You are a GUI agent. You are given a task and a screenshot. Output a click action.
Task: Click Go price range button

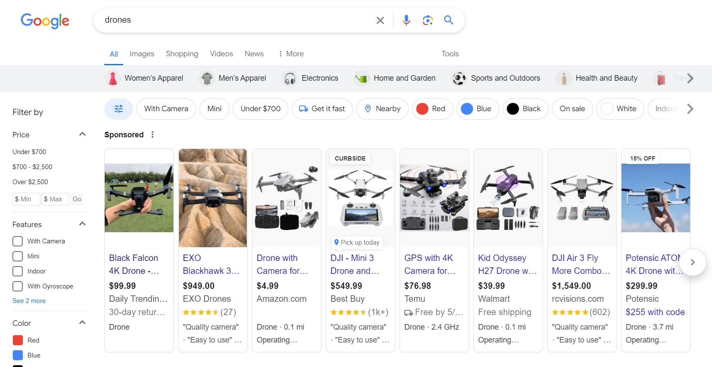tap(77, 199)
